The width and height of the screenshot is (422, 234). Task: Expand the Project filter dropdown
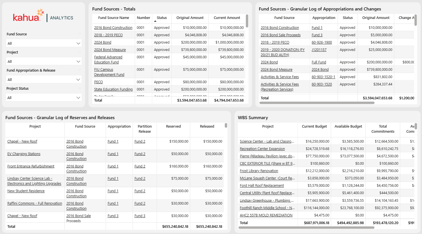(44, 61)
